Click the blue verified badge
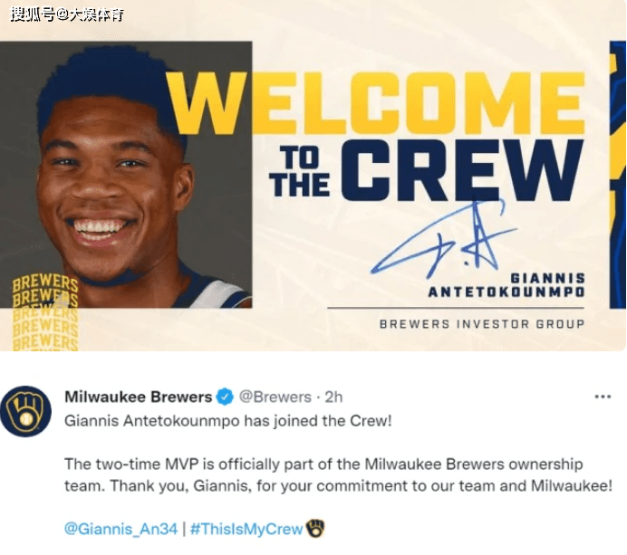Image resolution: width=627 pixels, height=555 pixels. coord(225,397)
